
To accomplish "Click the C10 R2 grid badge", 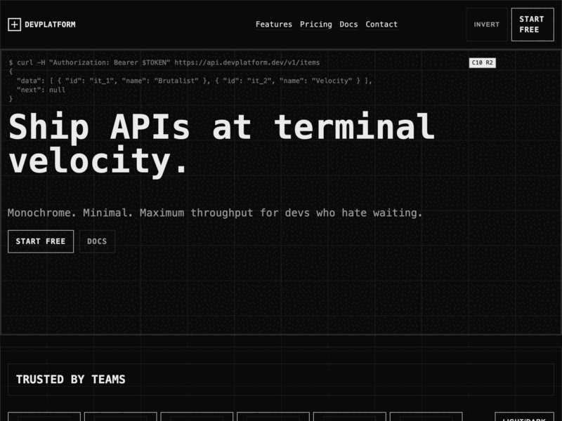I will pyautogui.click(x=483, y=62).
